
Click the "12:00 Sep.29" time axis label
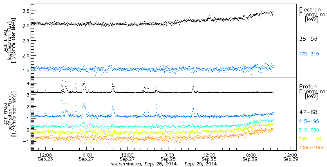291,157
